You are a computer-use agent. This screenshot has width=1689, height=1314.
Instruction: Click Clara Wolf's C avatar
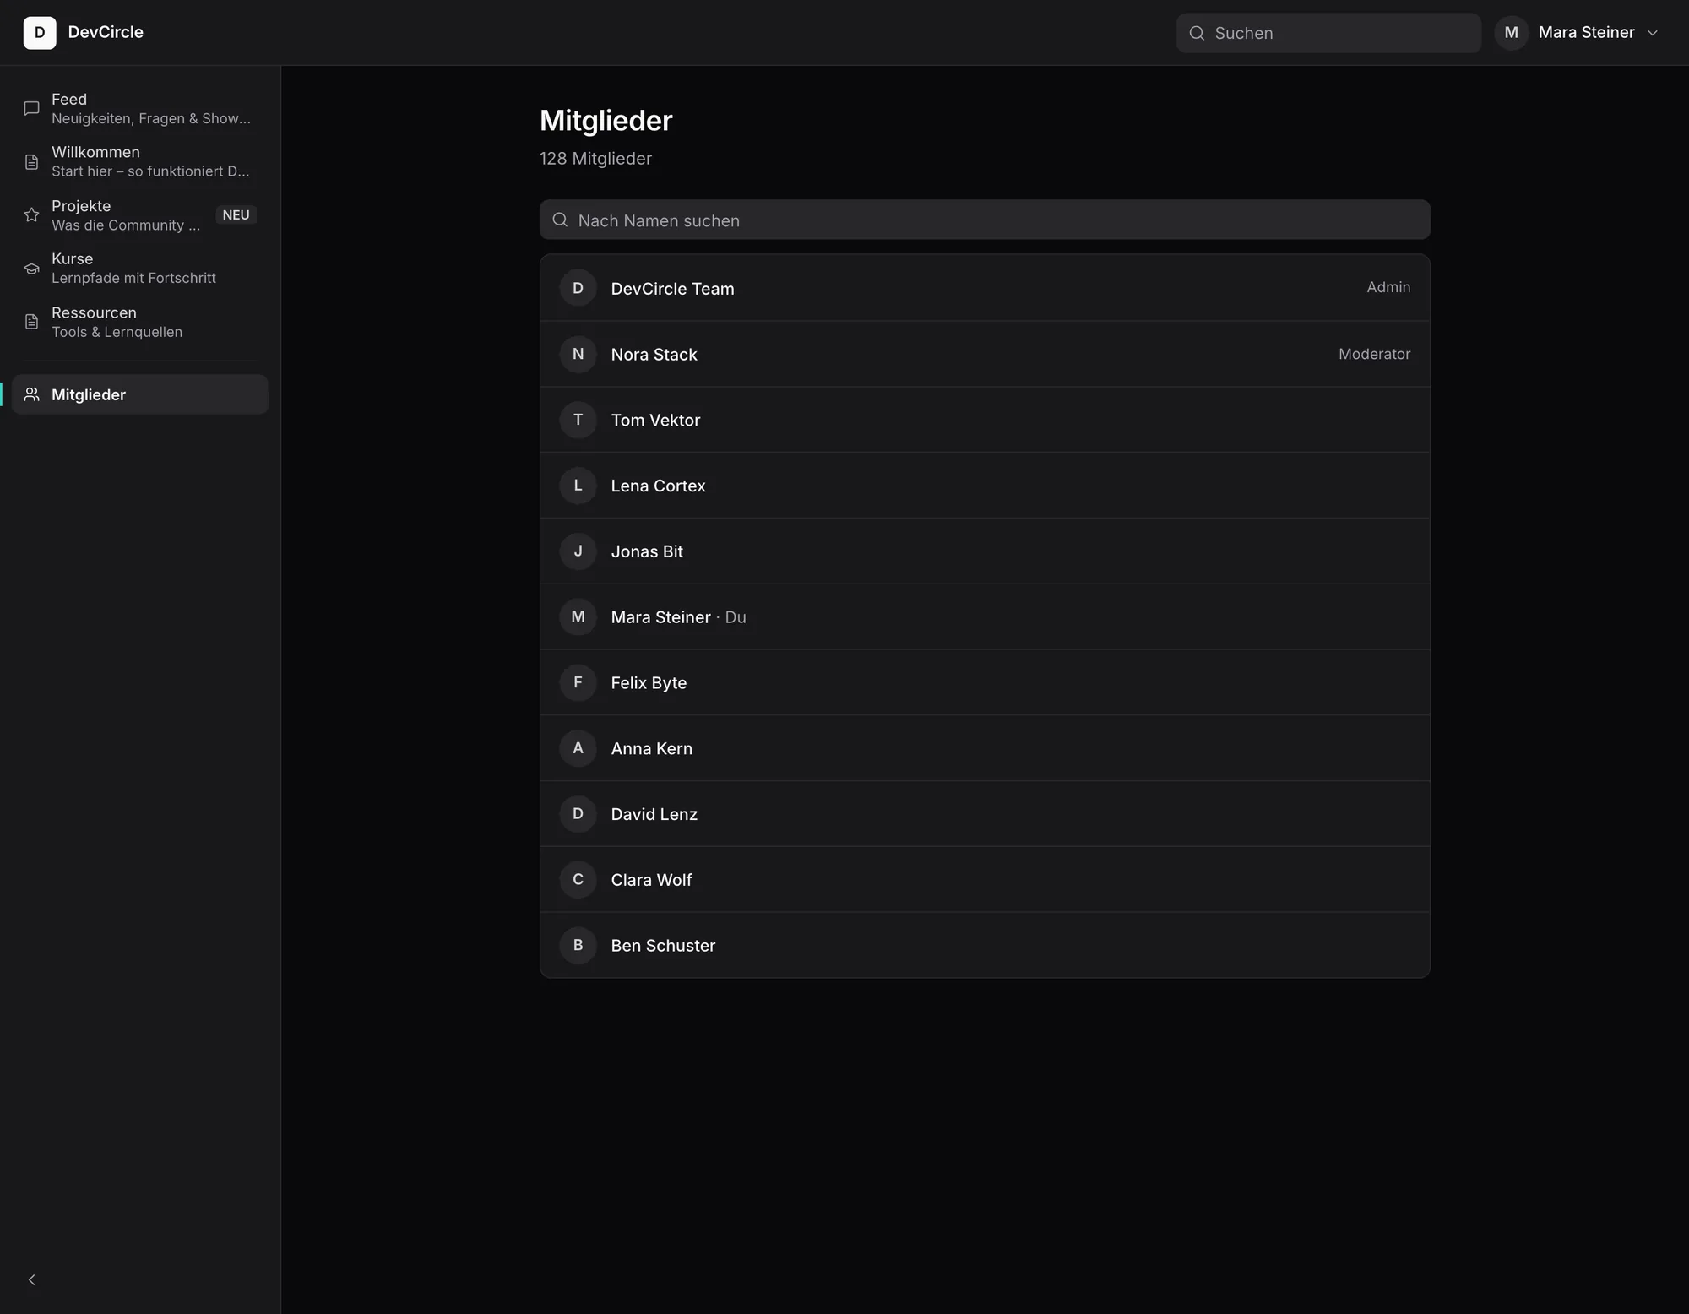(578, 880)
